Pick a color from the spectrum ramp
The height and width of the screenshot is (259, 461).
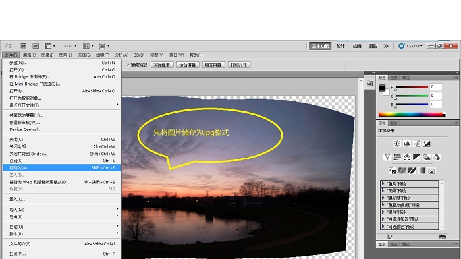click(412, 114)
